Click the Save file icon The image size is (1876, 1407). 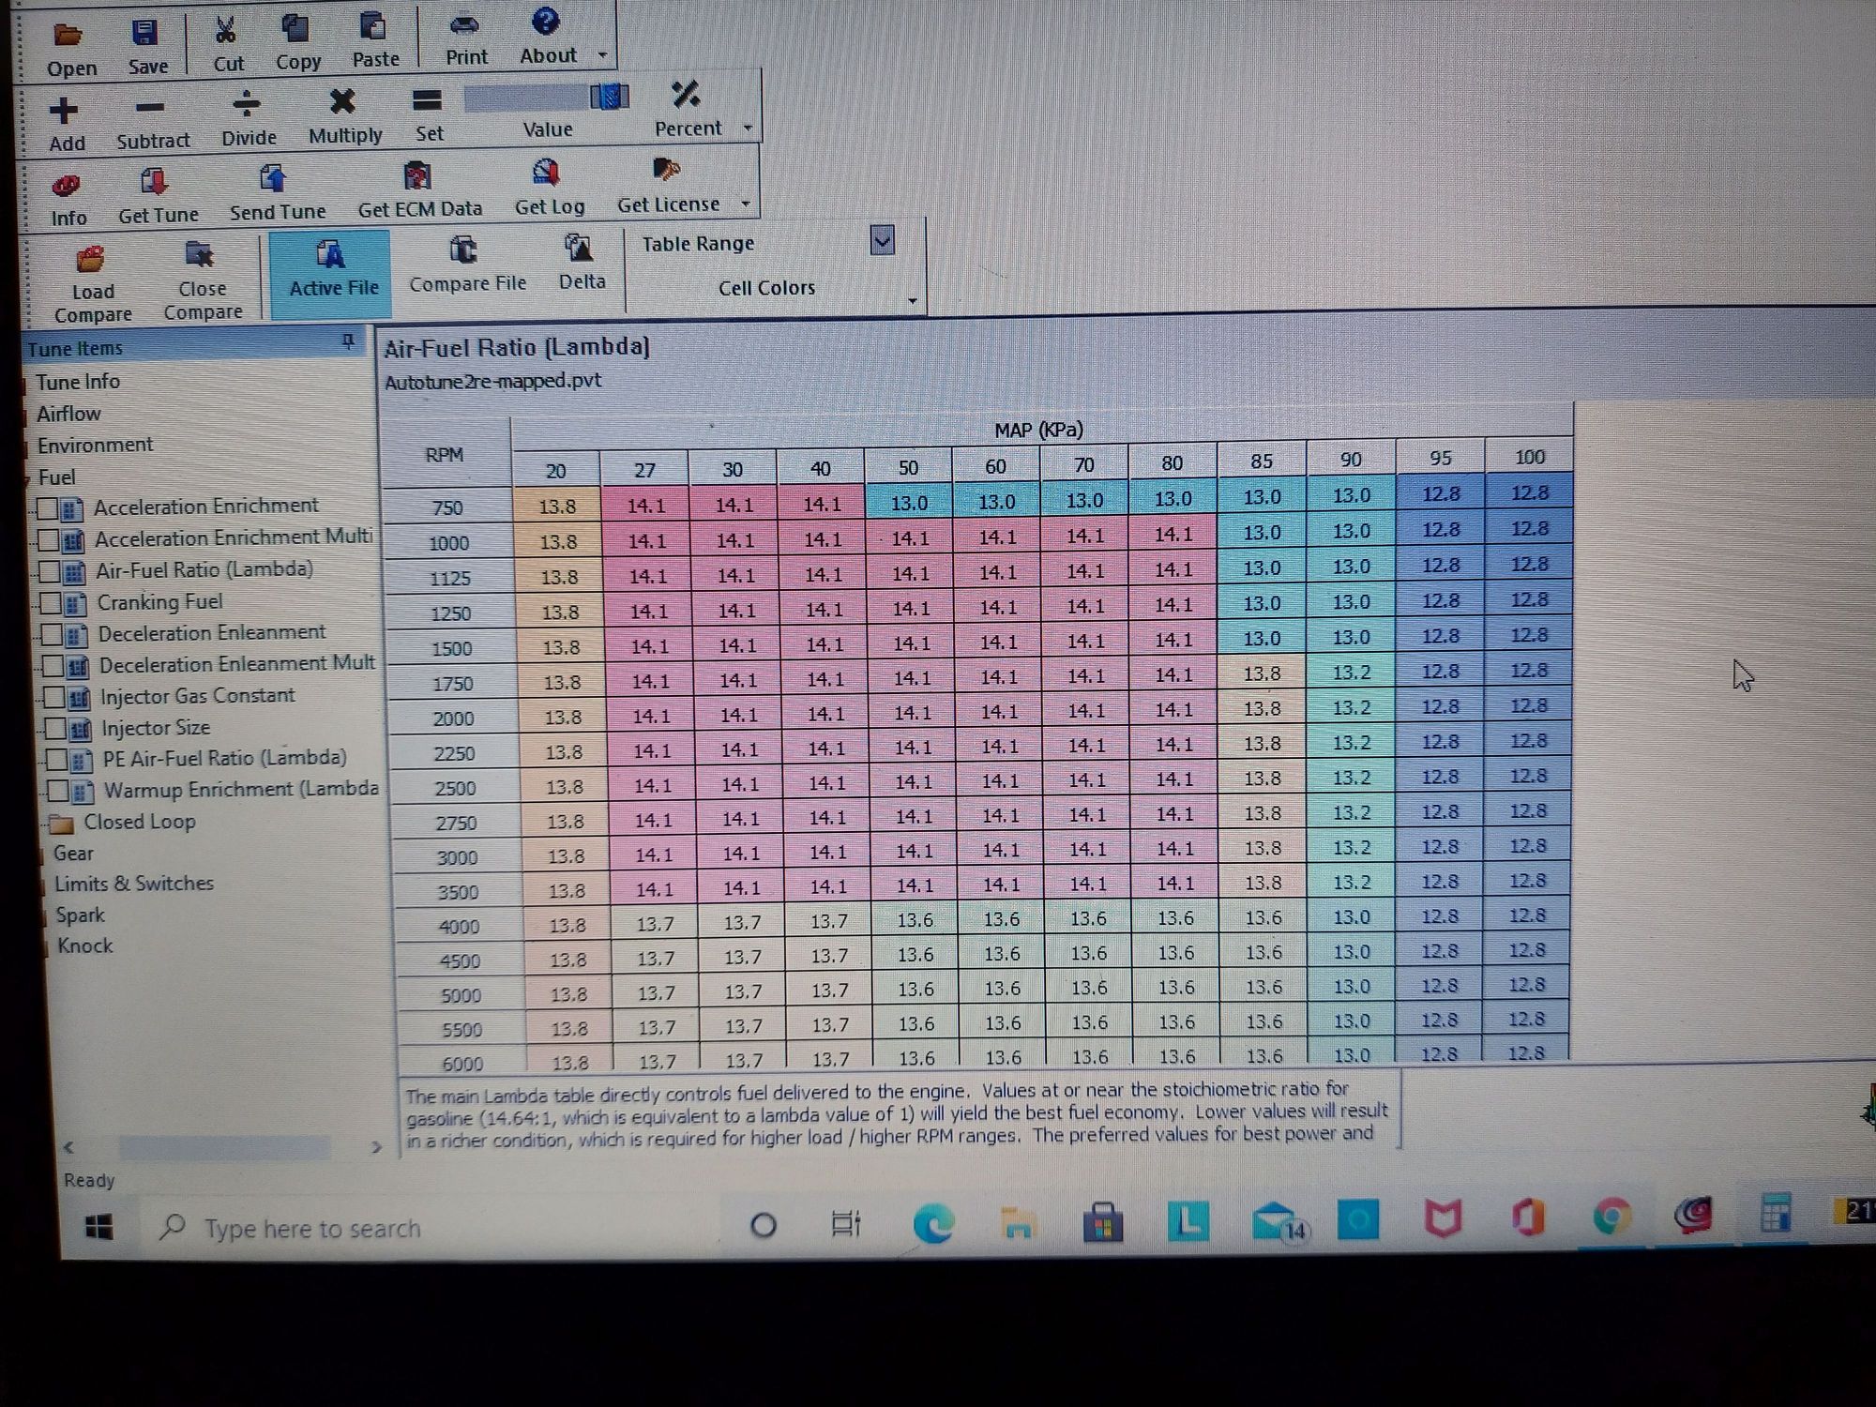tap(145, 35)
